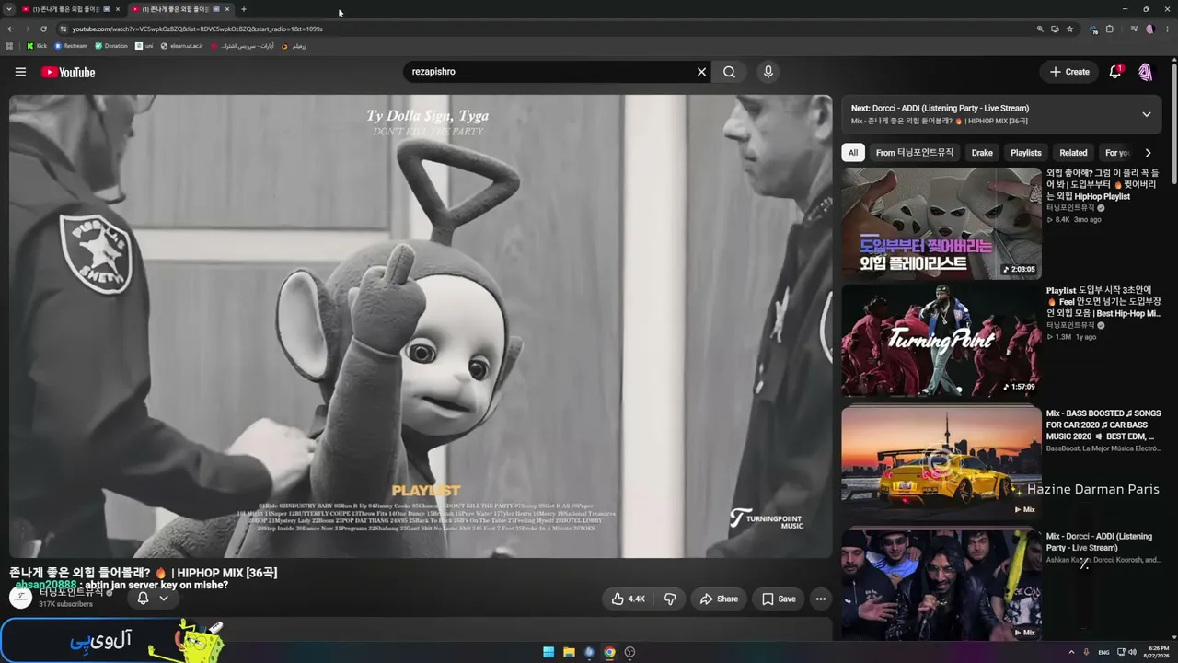Dislike the video
The width and height of the screenshot is (1178, 663).
click(670, 599)
